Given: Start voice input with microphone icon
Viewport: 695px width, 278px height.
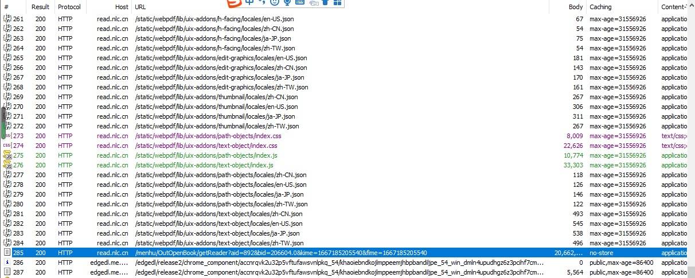Looking at the screenshot, I should tap(287, 3).
